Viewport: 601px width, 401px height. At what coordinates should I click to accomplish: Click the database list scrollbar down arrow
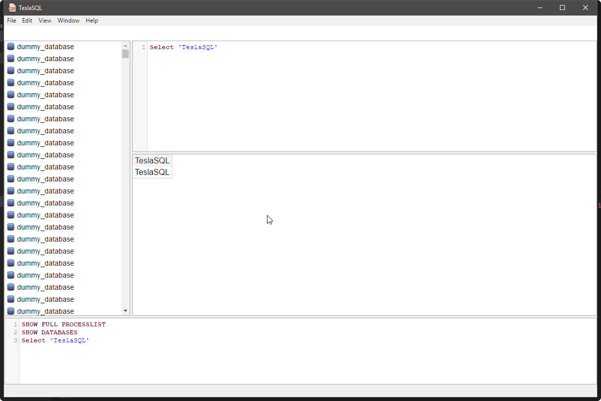pyautogui.click(x=126, y=311)
